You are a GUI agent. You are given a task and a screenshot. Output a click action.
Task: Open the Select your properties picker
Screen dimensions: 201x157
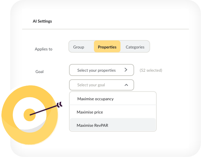point(102,70)
